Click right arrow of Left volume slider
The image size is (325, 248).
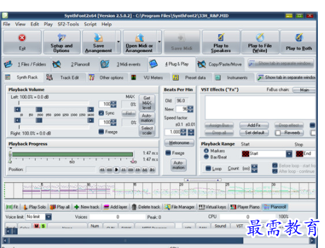point(91,109)
